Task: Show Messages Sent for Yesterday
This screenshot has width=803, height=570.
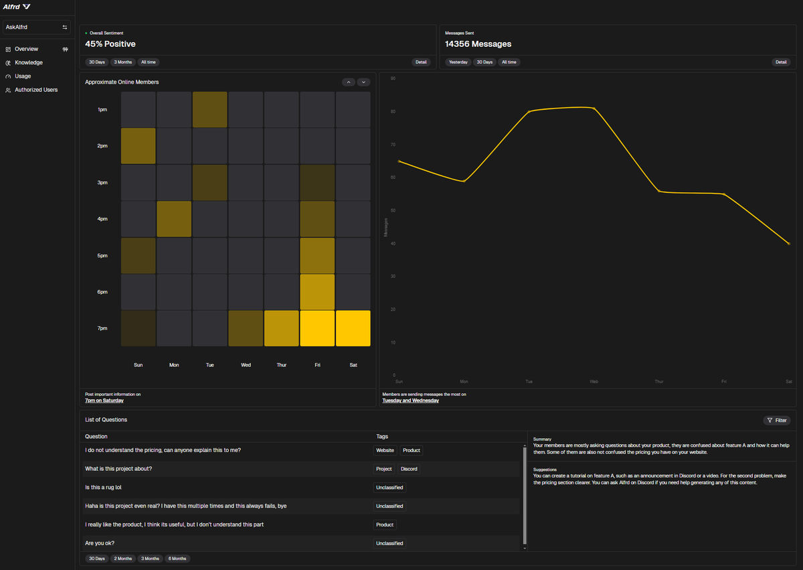Action: click(458, 62)
